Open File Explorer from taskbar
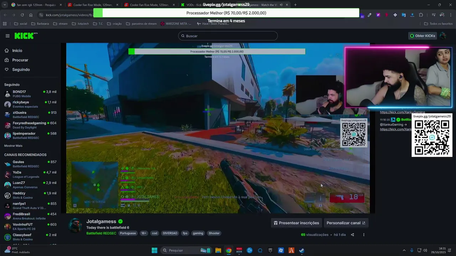Screen dimensions: 456x256 point(218,250)
